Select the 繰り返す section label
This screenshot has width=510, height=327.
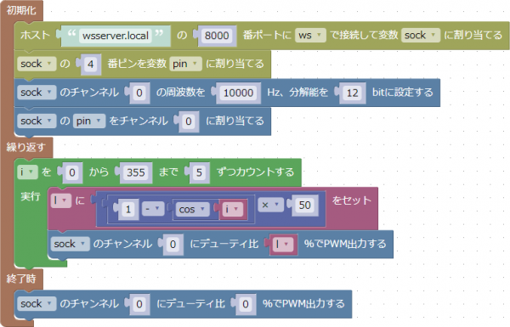click(x=25, y=147)
